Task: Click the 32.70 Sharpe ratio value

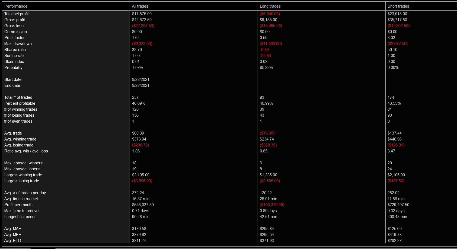Action: (x=137, y=50)
